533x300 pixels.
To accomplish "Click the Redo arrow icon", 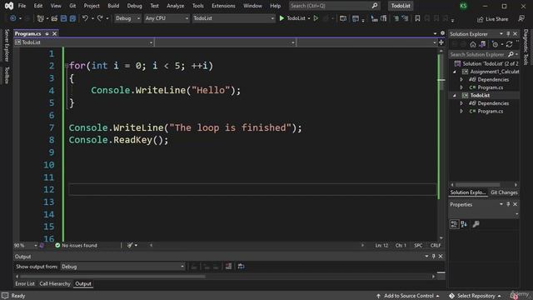I will pos(100,18).
